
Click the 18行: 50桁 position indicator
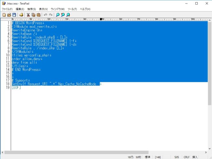click(134, 157)
